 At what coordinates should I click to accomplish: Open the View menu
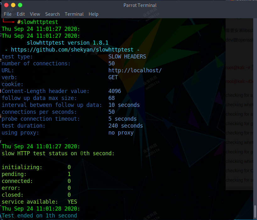35,14
